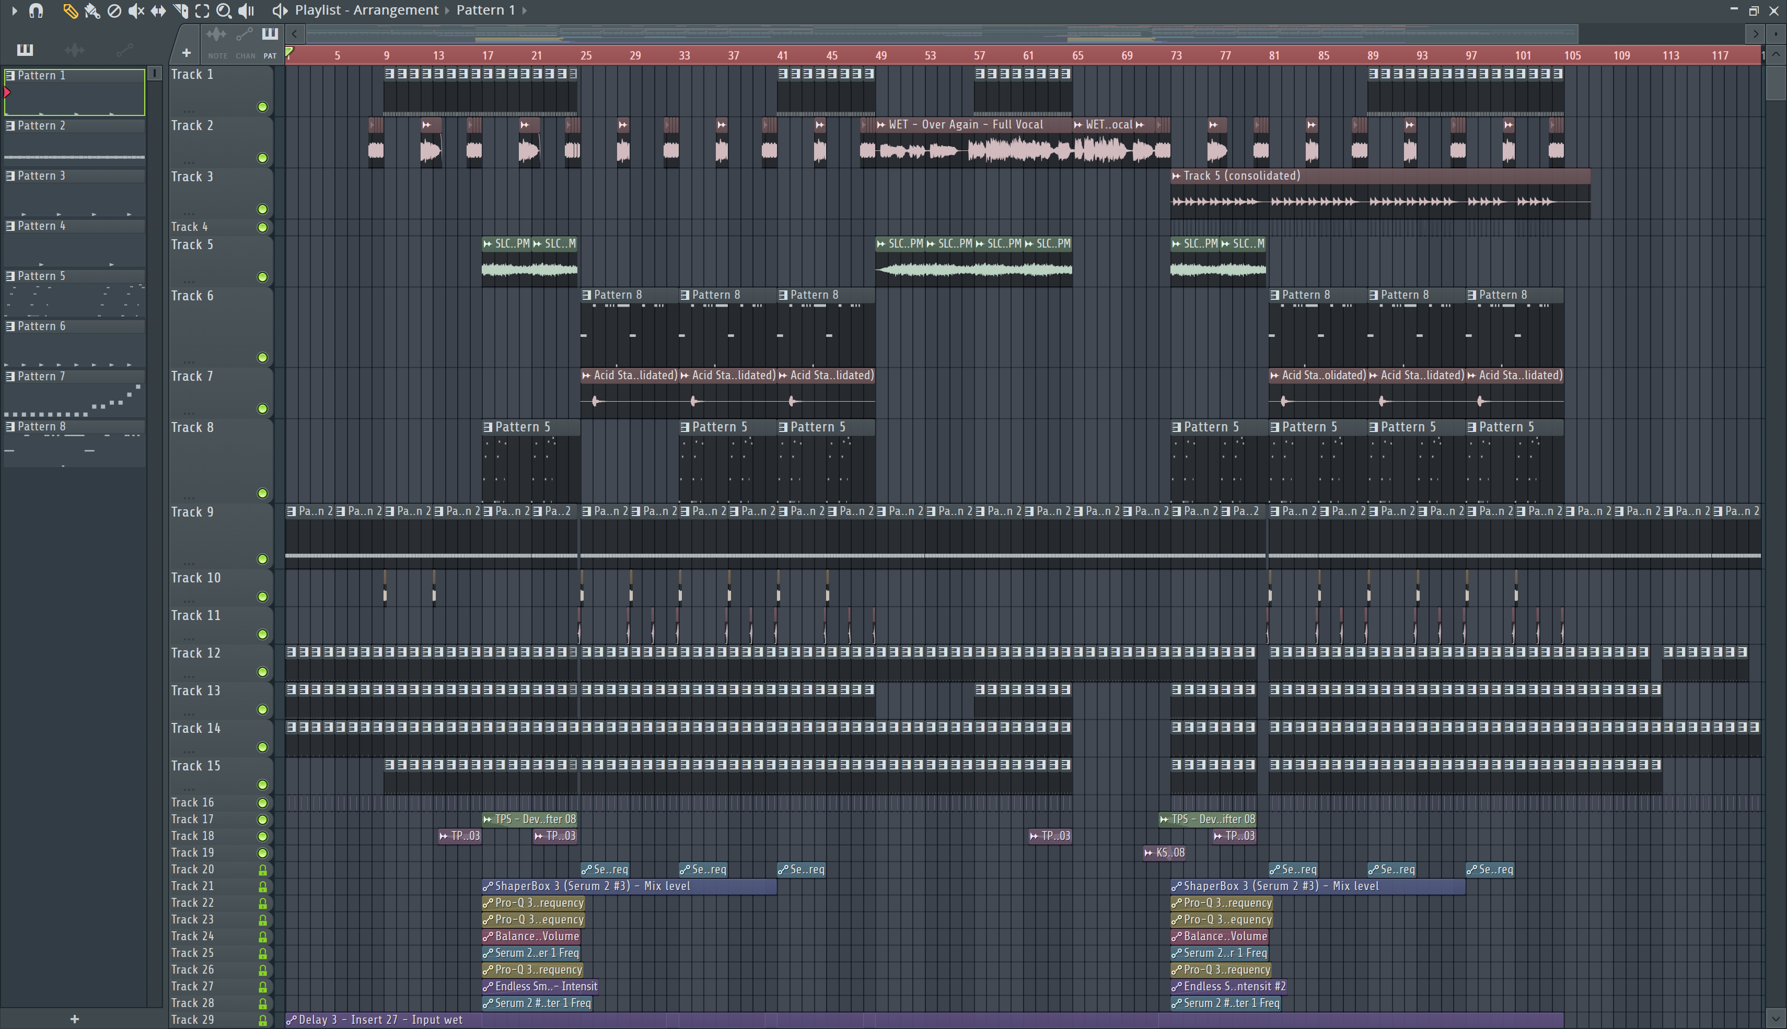Jump to bar 73 on the timeline
This screenshot has width=1787, height=1029.
pyautogui.click(x=1176, y=55)
